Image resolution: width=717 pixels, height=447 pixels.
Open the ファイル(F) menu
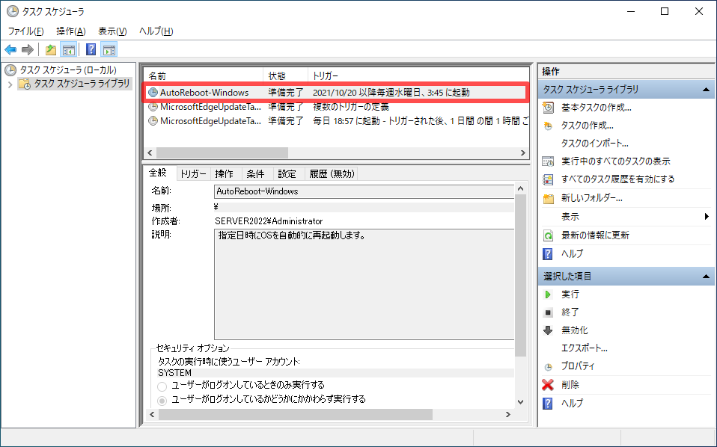[25, 31]
